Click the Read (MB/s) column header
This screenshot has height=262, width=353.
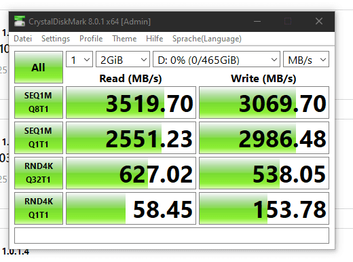pos(130,79)
